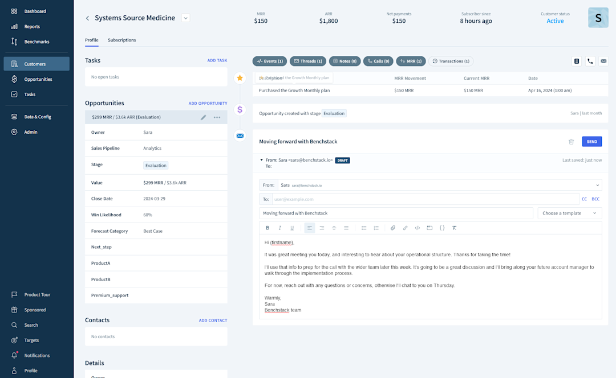The height and width of the screenshot is (378, 616).
Task: Open Admin settings in the sidebar
Action: 30,132
